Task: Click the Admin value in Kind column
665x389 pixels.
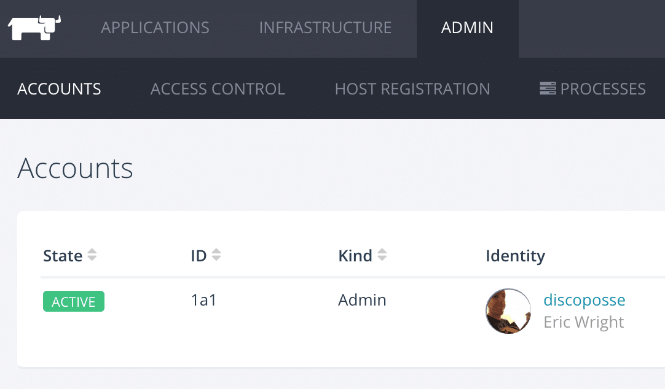Action: (x=362, y=300)
